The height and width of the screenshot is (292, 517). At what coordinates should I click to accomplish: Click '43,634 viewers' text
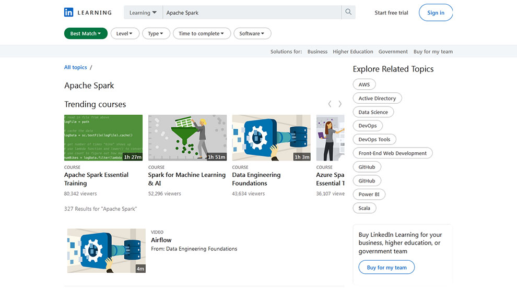point(248,193)
